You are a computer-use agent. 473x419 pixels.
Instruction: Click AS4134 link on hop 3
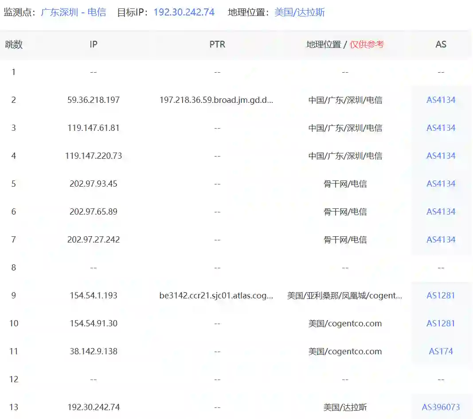(x=441, y=128)
